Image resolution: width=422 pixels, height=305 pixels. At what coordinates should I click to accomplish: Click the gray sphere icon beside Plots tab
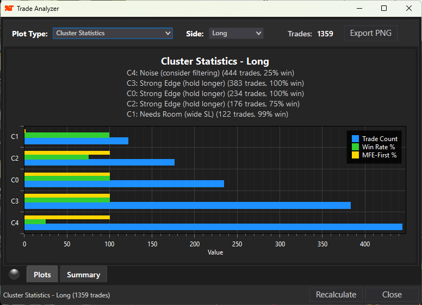[x=14, y=274]
